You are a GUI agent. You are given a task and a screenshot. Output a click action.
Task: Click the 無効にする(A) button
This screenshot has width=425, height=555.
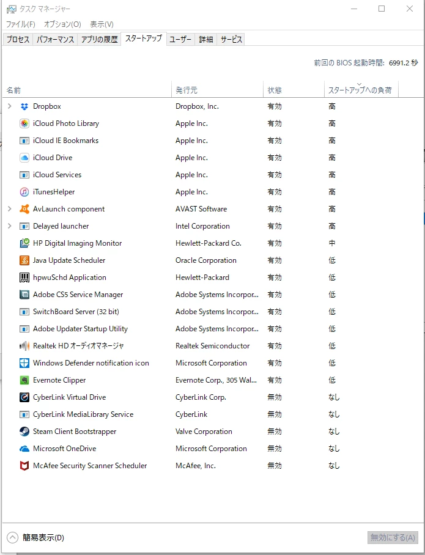pyautogui.click(x=393, y=537)
